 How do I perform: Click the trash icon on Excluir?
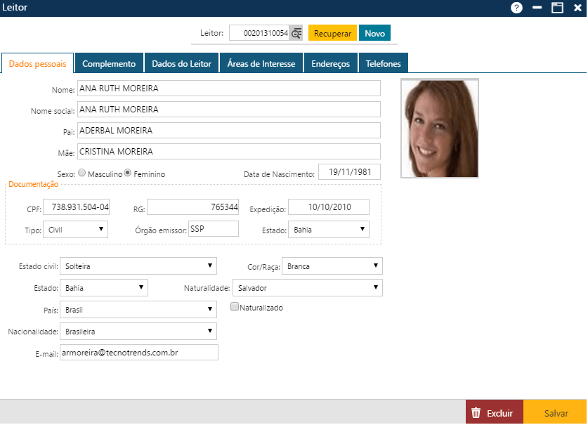coord(476,413)
